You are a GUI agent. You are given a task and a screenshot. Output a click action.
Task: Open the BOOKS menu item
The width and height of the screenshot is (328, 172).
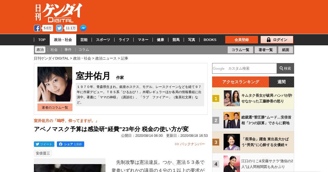(210, 40)
